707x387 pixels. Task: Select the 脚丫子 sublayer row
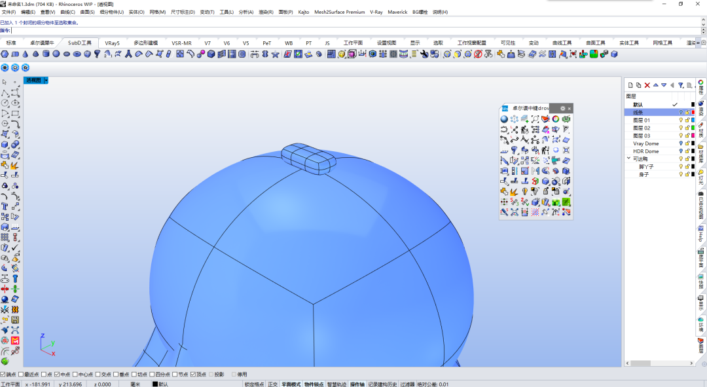pyautogui.click(x=659, y=166)
